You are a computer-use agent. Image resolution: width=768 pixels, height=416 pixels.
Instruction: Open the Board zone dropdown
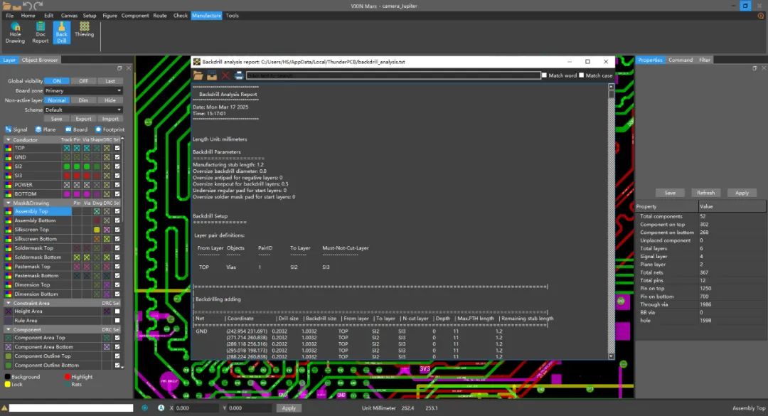[82, 91]
